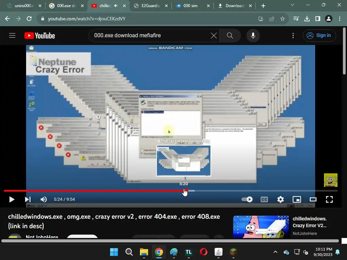
Task: Open Opera browser from taskbar
Action: 204,252
